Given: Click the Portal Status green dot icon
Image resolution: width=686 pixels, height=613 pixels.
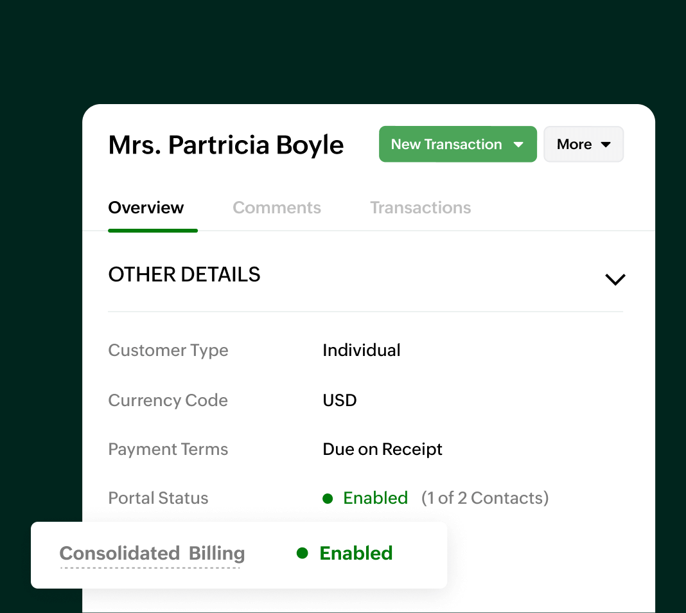Looking at the screenshot, I should 328,498.
